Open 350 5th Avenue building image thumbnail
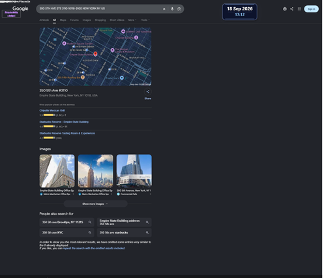The width and height of the screenshot is (326, 278). (x=134, y=171)
